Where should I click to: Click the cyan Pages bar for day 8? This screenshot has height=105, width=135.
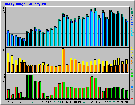(x=36, y=39)
